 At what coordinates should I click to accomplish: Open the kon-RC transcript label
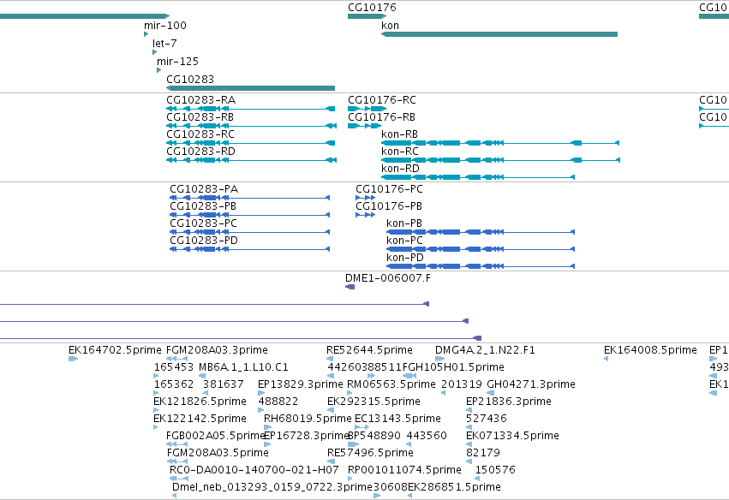click(400, 152)
